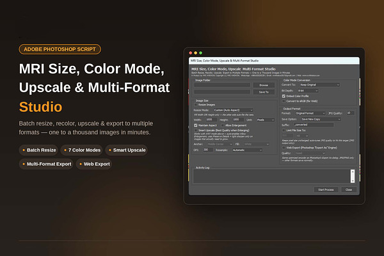
Task: Click the Activity Log scroll down arrow
Action: pos(353,180)
